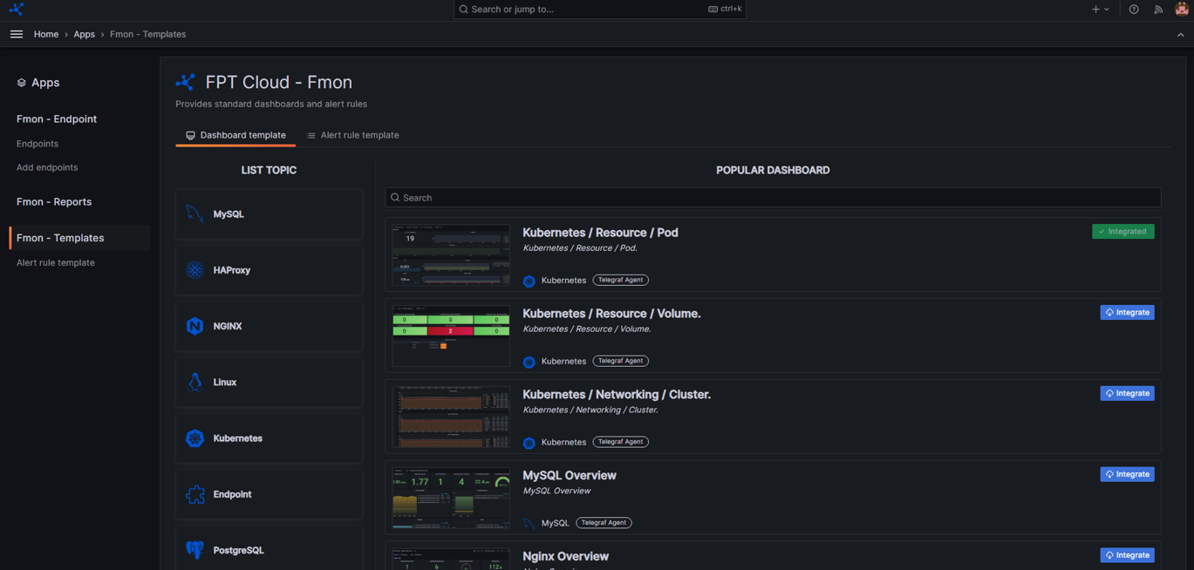
Task: Go to Apps in the breadcrumb
Action: 84,34
